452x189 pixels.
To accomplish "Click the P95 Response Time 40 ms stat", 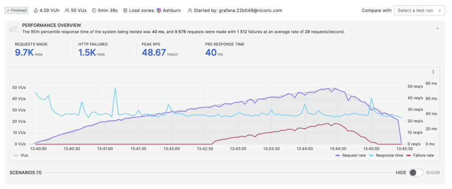I will coord(225,49).
